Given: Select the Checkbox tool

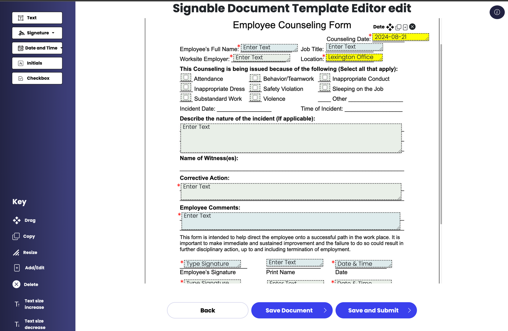Looking at the screenshot, I should pos(37,78).
